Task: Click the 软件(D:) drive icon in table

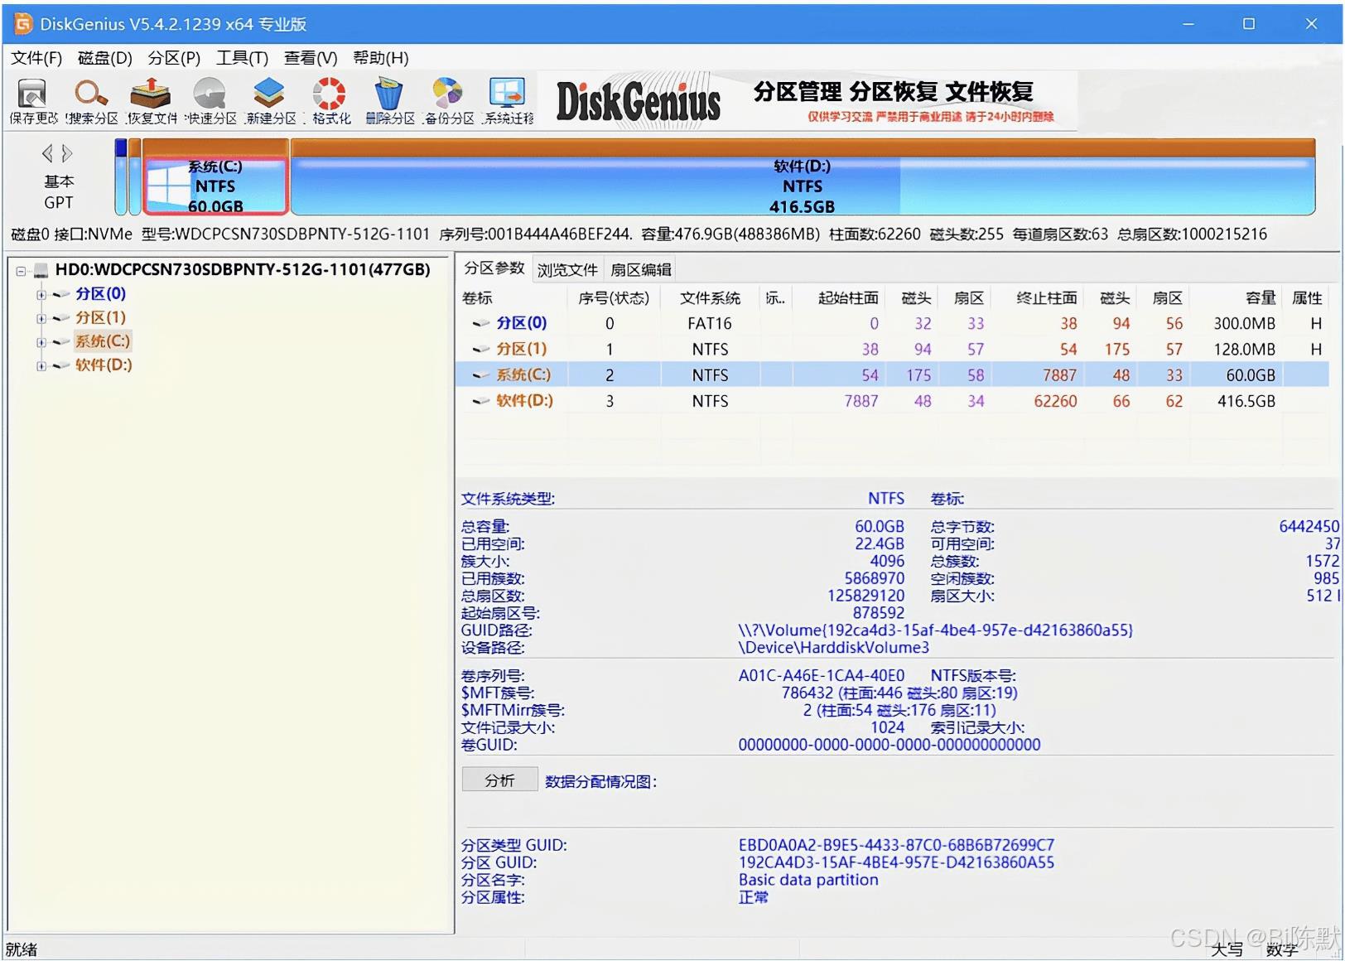Action: (x=481, y=400)
